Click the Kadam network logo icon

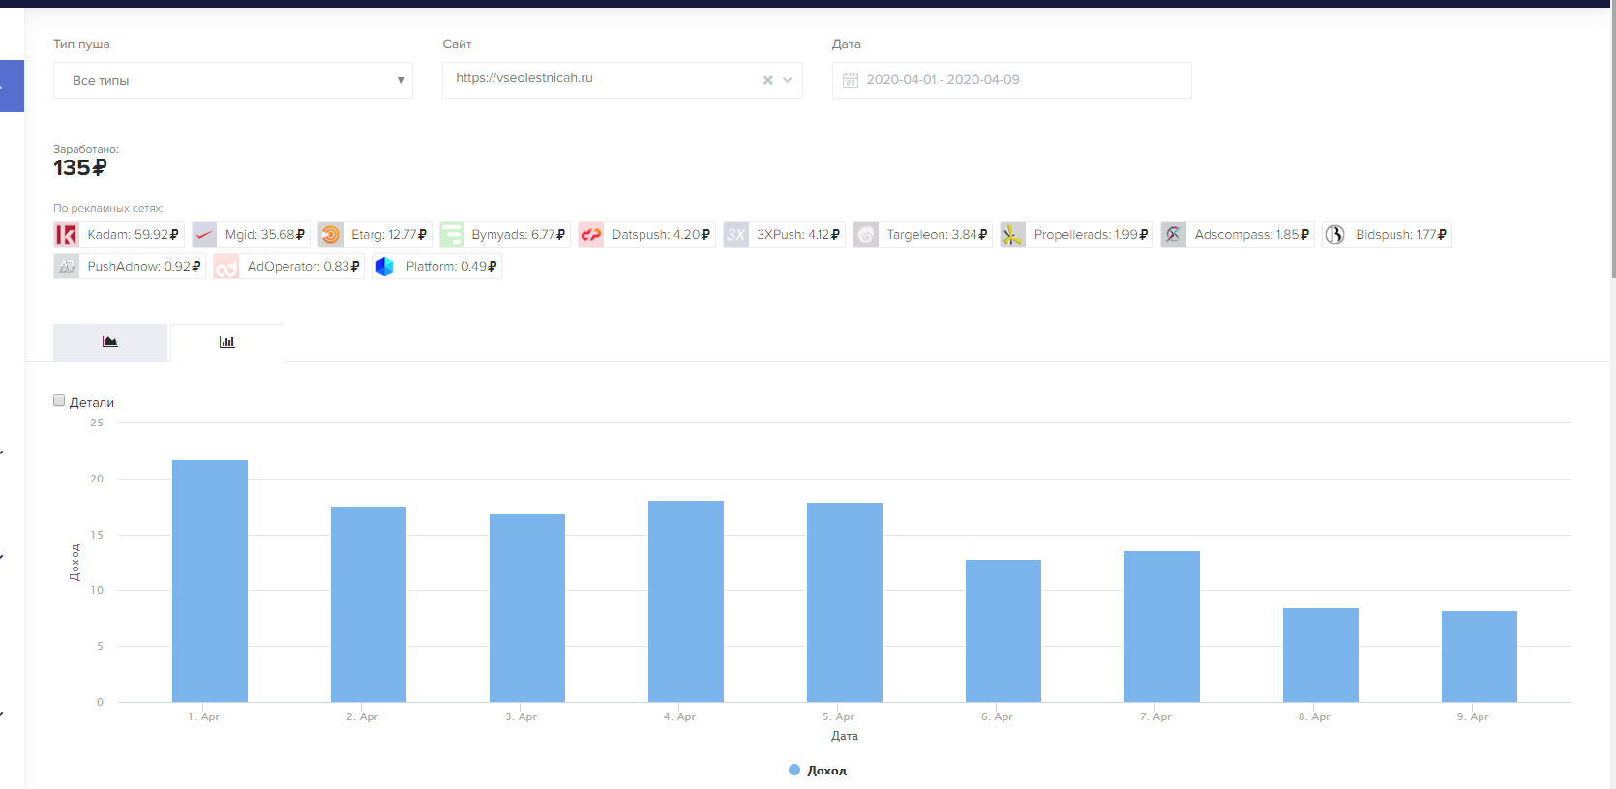(66, 235)
